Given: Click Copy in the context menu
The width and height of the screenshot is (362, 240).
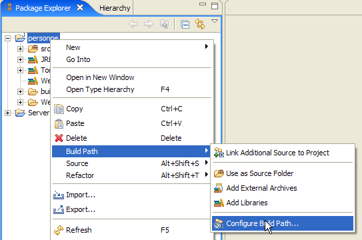Looking at the screenshot, I should pyautogui.click(x=131, y=109).
